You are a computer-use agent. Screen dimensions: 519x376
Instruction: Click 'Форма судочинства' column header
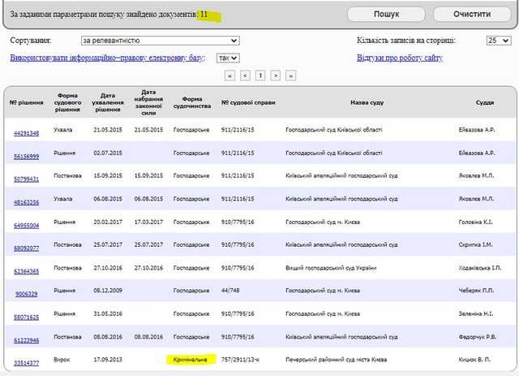click(192, 102)
